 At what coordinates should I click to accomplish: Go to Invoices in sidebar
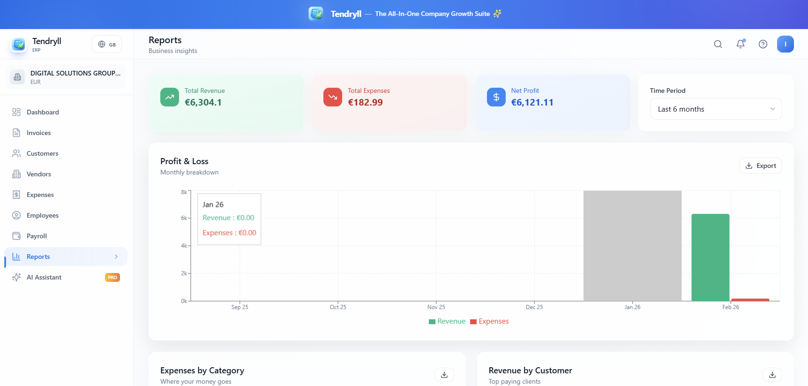click(x=38, y=133)
